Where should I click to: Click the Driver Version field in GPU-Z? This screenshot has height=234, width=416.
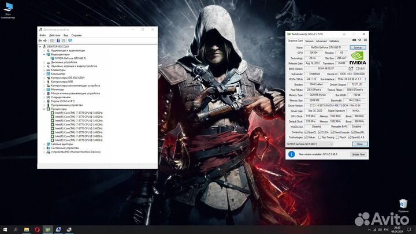pos(335,106)
